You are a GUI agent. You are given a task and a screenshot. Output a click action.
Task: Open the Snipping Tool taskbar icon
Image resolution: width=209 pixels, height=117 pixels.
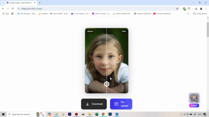pos(63,114)
